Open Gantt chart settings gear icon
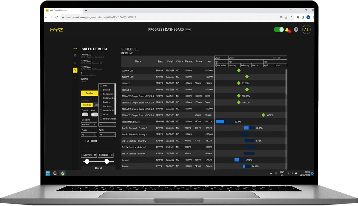The height and width of the screenshot is (206, 358). coord(275,58)
